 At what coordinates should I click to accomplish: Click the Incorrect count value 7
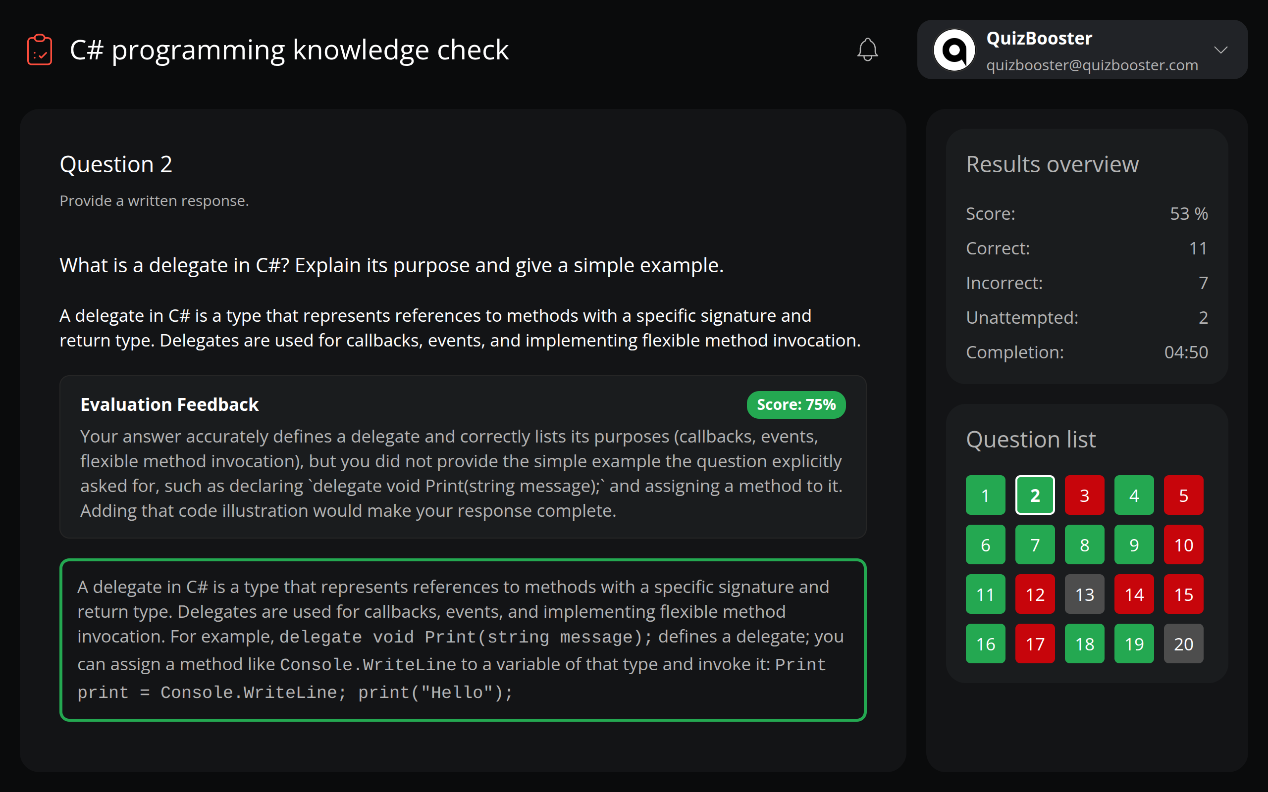[x=1203, y=283]
